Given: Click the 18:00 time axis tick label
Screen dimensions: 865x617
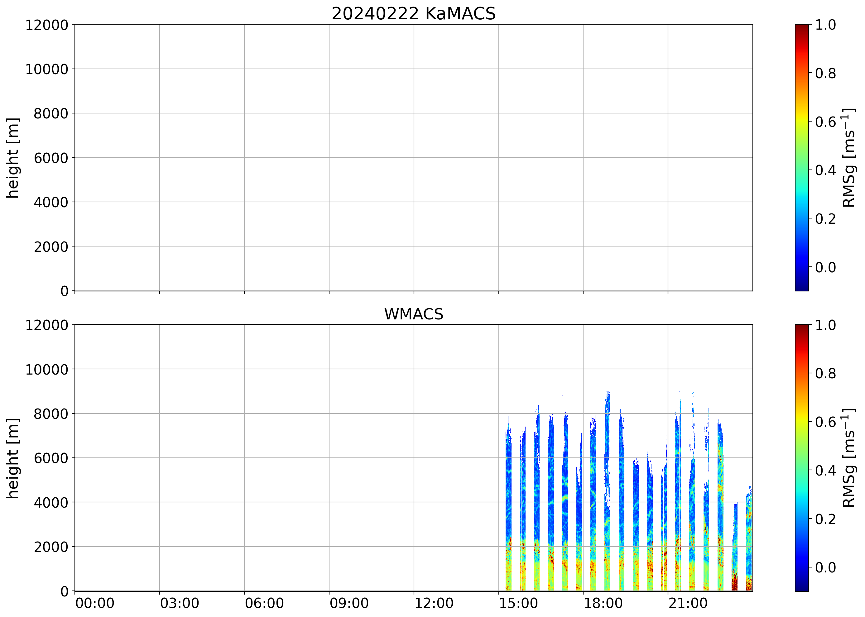Looking at the screenshot, I should click(603, 603).
